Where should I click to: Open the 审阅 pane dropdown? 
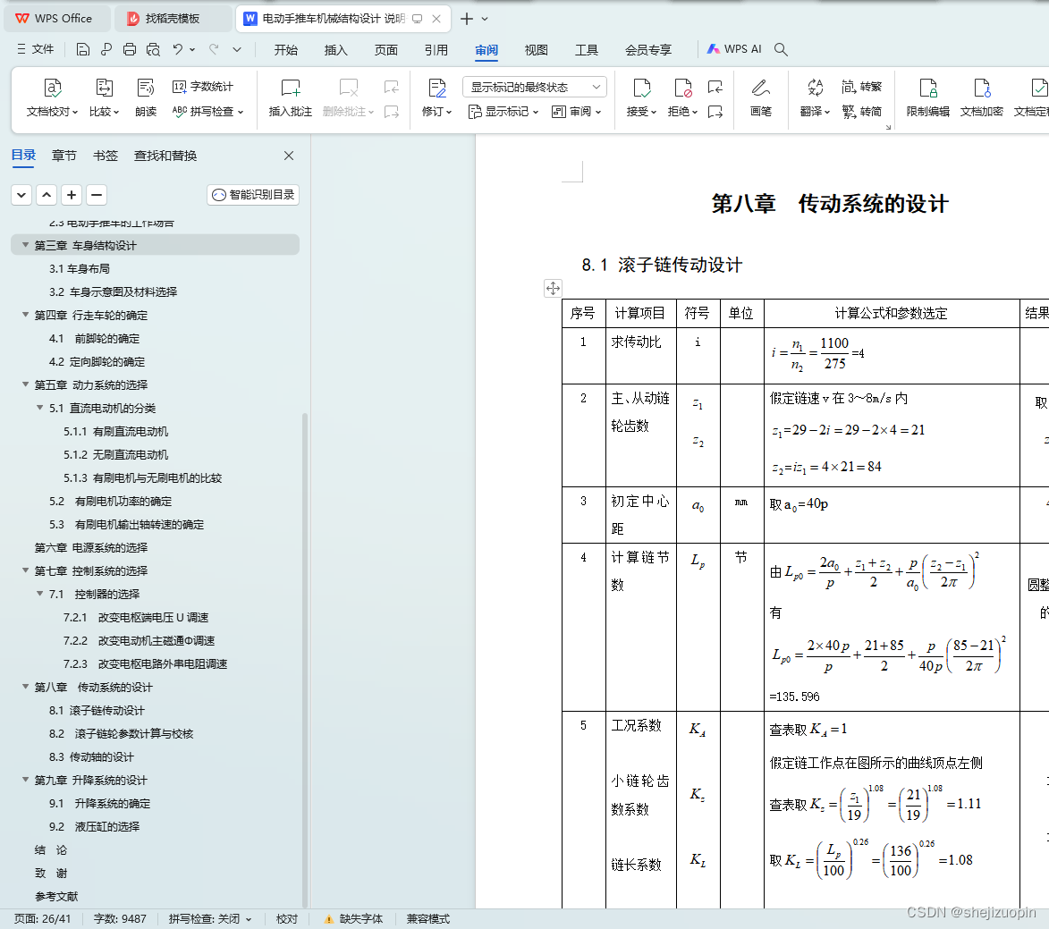pos(576,112)
